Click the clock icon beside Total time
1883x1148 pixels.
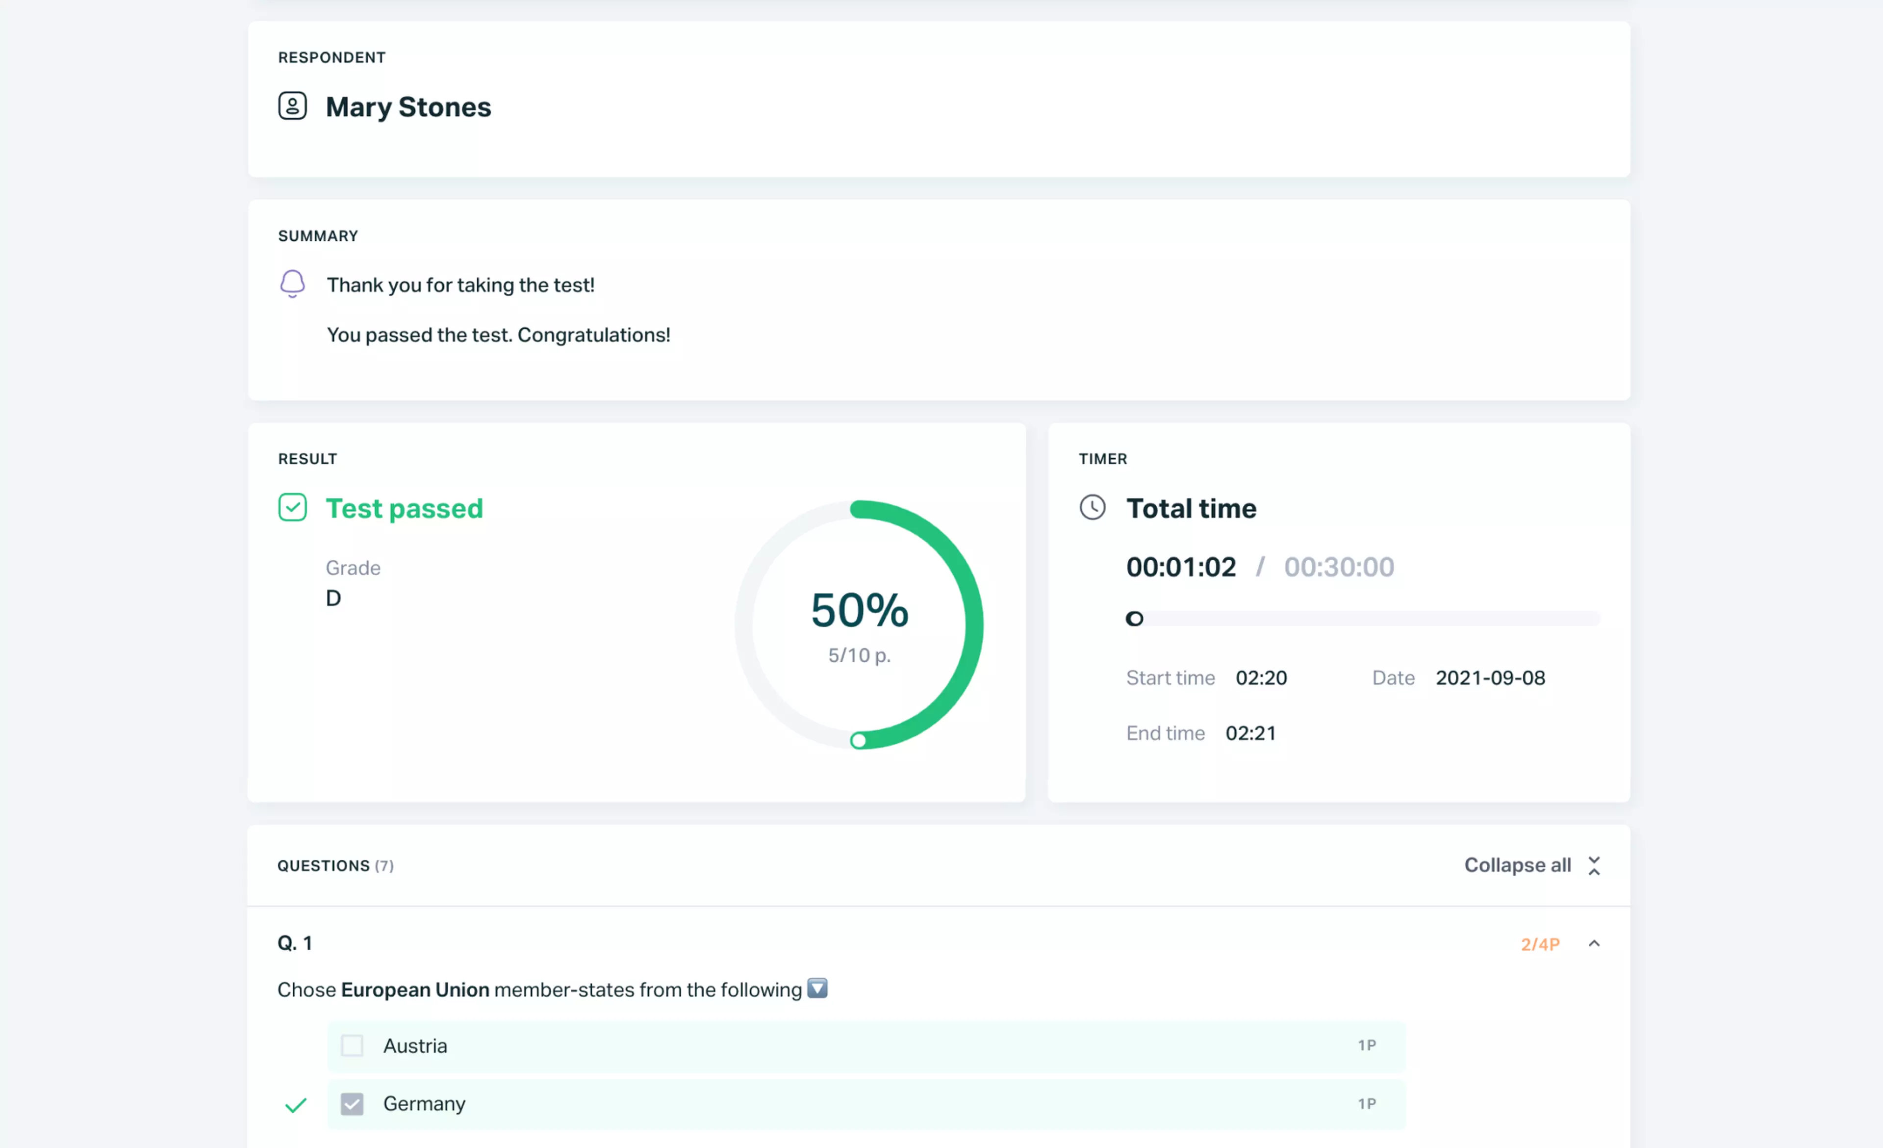point(1093,507)
